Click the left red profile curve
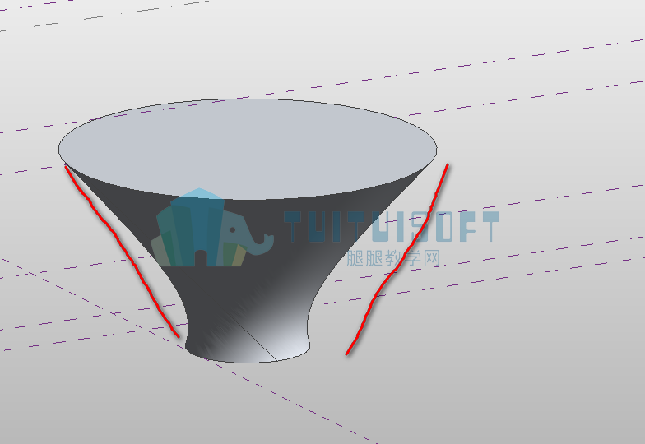 122,250
